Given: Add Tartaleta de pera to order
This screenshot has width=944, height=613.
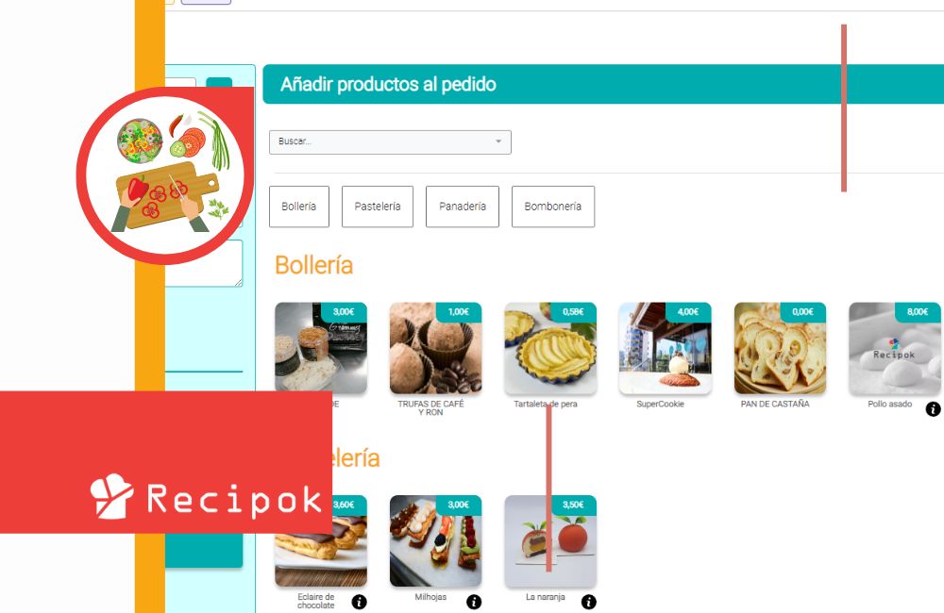Looking at the screenshot, I should pos(550,348).
